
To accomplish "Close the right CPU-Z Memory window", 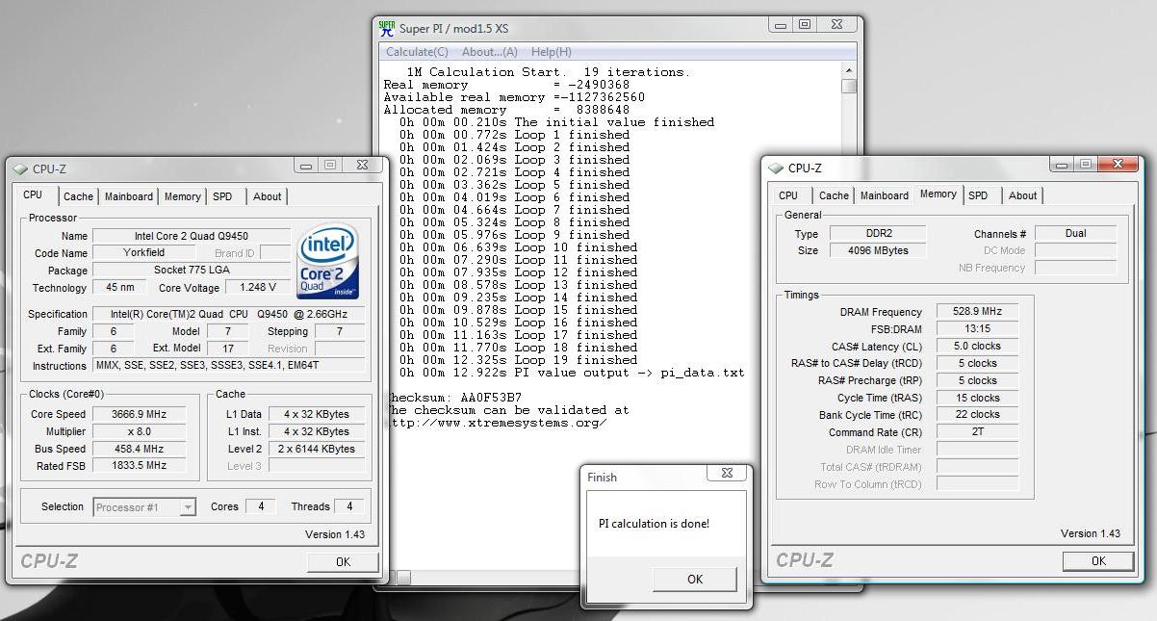I will tap(1117, 165).
